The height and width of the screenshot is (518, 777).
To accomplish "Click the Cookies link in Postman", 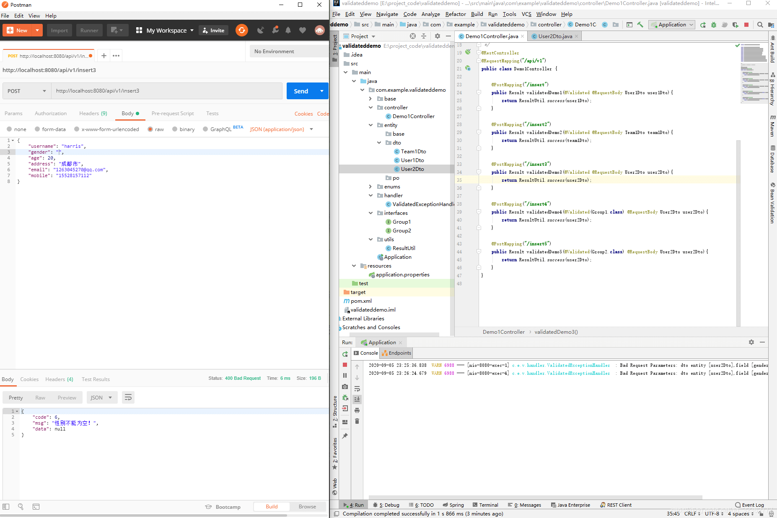I will coord(303,113).
